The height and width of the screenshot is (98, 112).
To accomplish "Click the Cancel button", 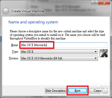I will 98,91.
